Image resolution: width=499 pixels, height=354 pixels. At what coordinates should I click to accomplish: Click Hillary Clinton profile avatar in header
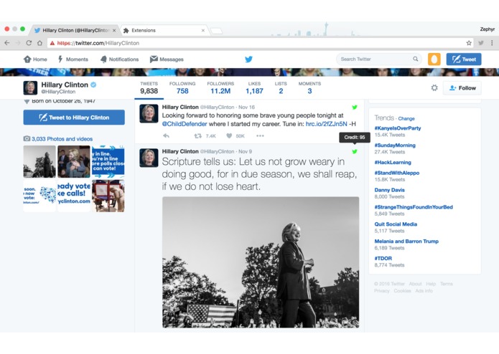click(30, 88)
